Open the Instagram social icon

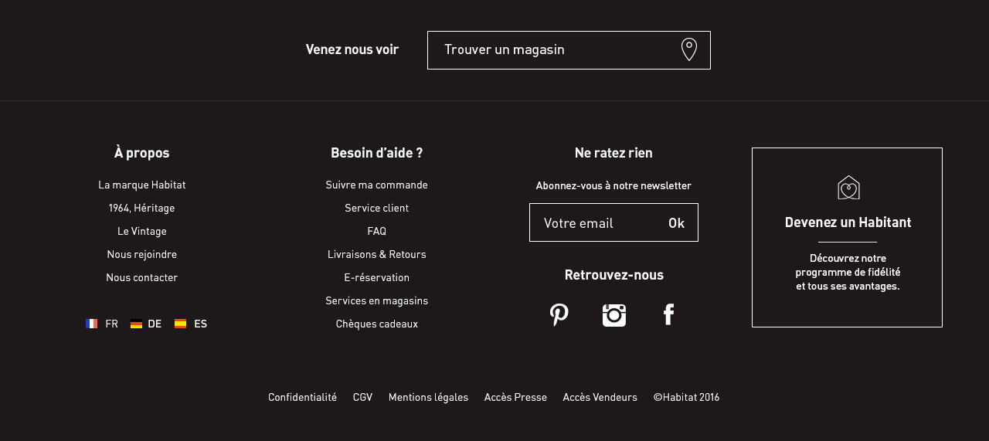click(614, 315)
